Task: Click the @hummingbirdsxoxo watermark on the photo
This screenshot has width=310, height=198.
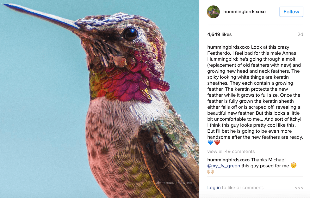Action: pos(174,183)
